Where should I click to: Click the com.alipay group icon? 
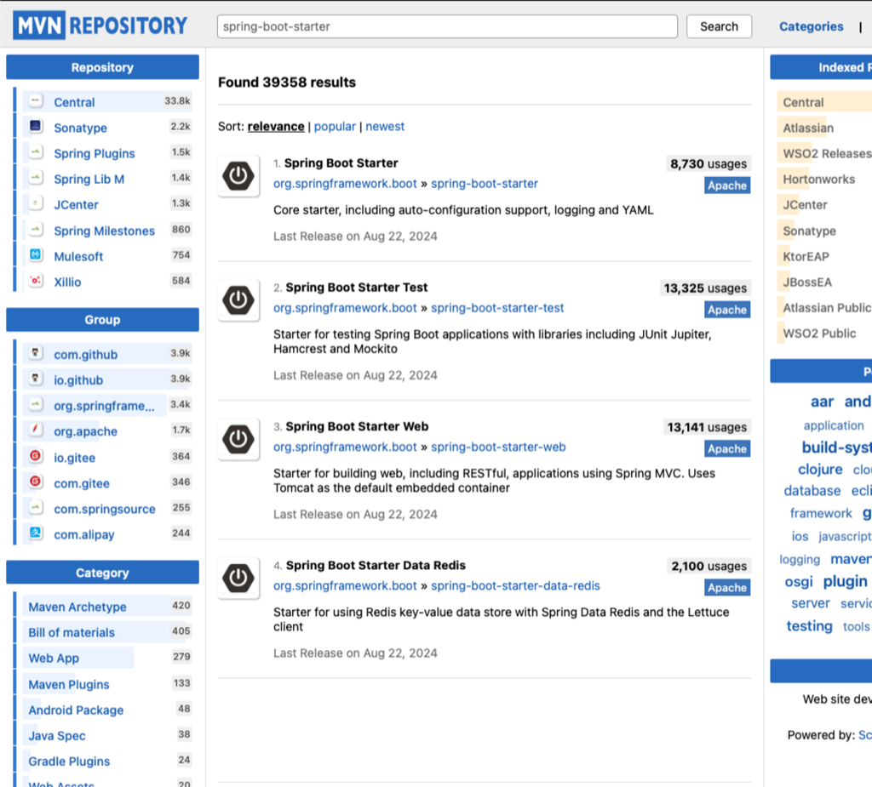(36, 533)
